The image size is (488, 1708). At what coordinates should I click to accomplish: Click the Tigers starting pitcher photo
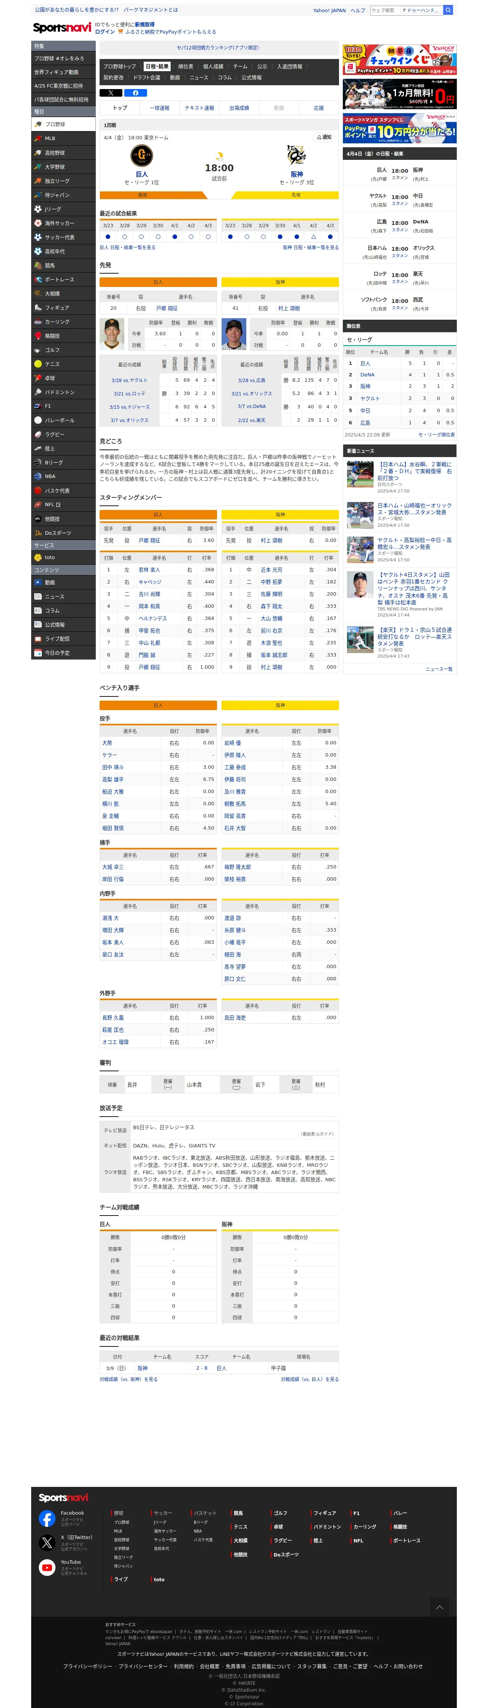(x=234, y=334)
